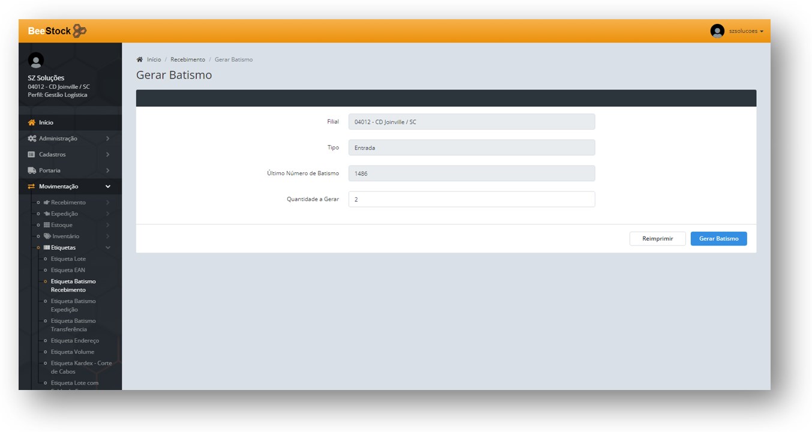Open Etiqueta Lote from sidebar

68,259
